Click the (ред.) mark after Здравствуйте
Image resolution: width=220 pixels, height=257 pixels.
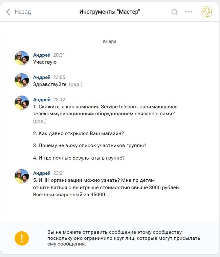(x=75, y=84)
